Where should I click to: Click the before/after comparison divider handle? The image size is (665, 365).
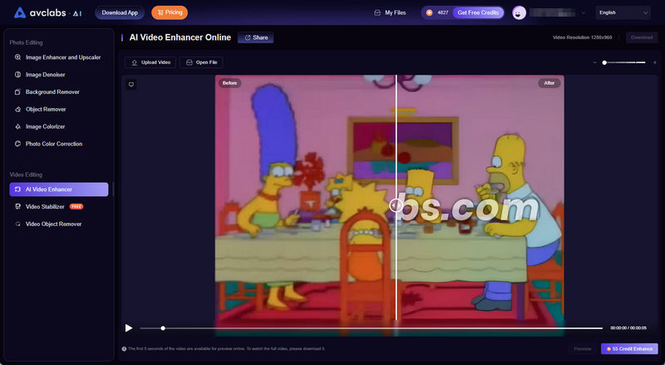click(x=397, y=205)
